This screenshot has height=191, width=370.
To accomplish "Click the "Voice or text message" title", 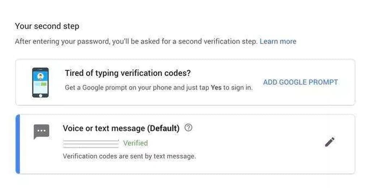I will (103, 128).
